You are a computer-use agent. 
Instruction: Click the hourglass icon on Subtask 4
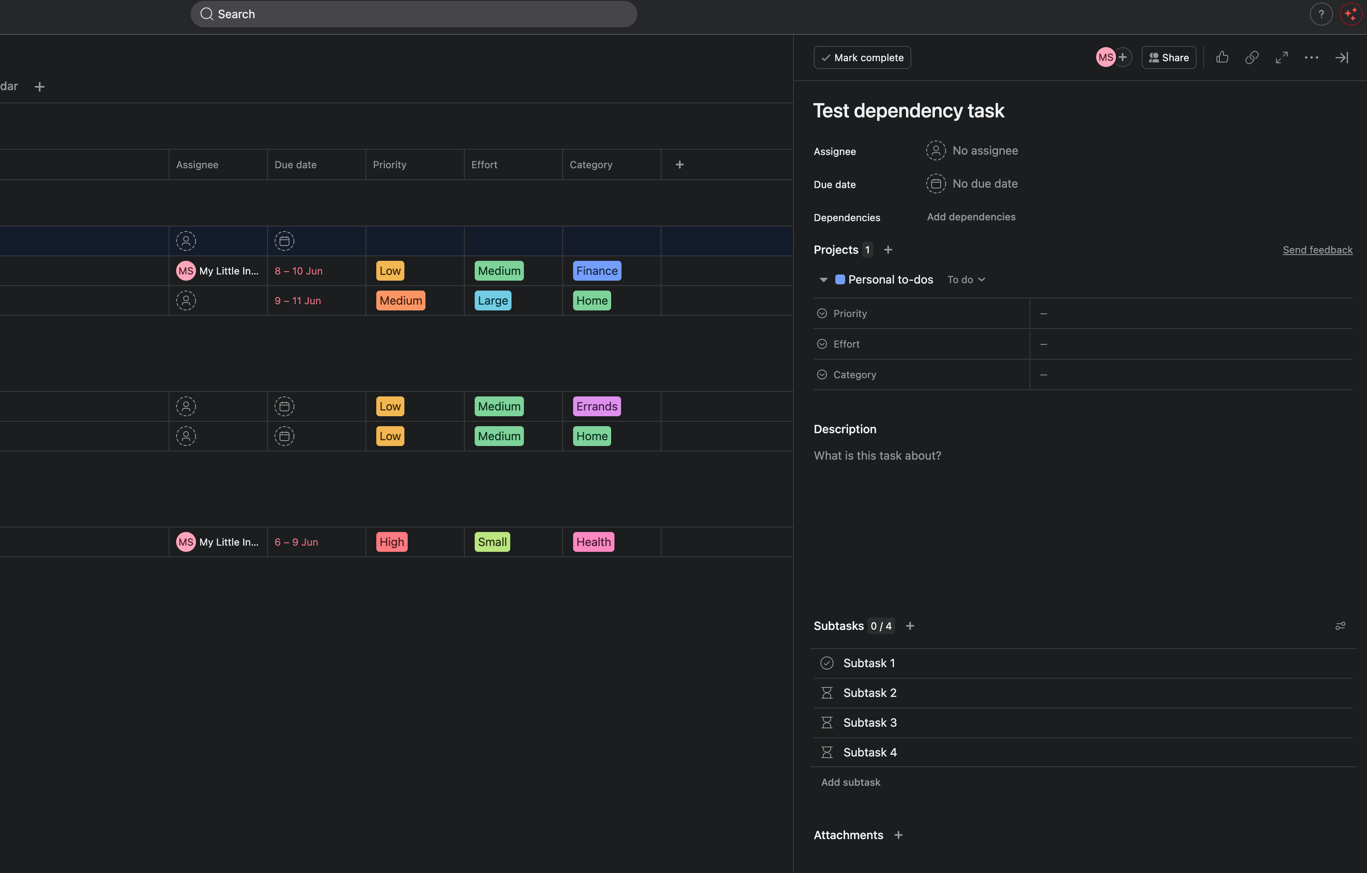pos(827,752)
